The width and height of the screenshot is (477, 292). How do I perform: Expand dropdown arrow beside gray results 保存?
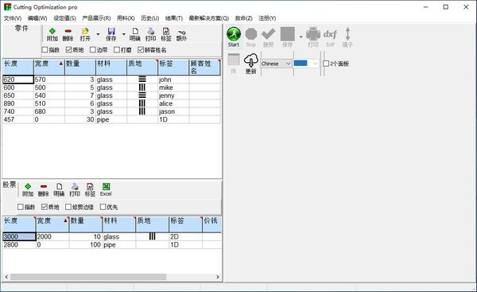click(301, 37)
